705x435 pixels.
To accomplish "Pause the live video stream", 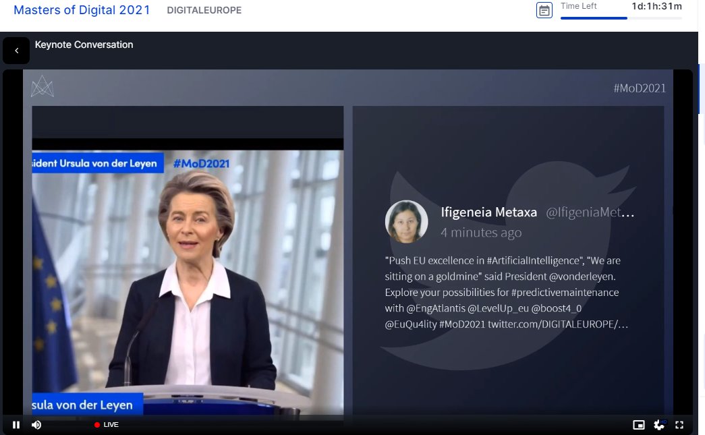I will tap(16, 425).
